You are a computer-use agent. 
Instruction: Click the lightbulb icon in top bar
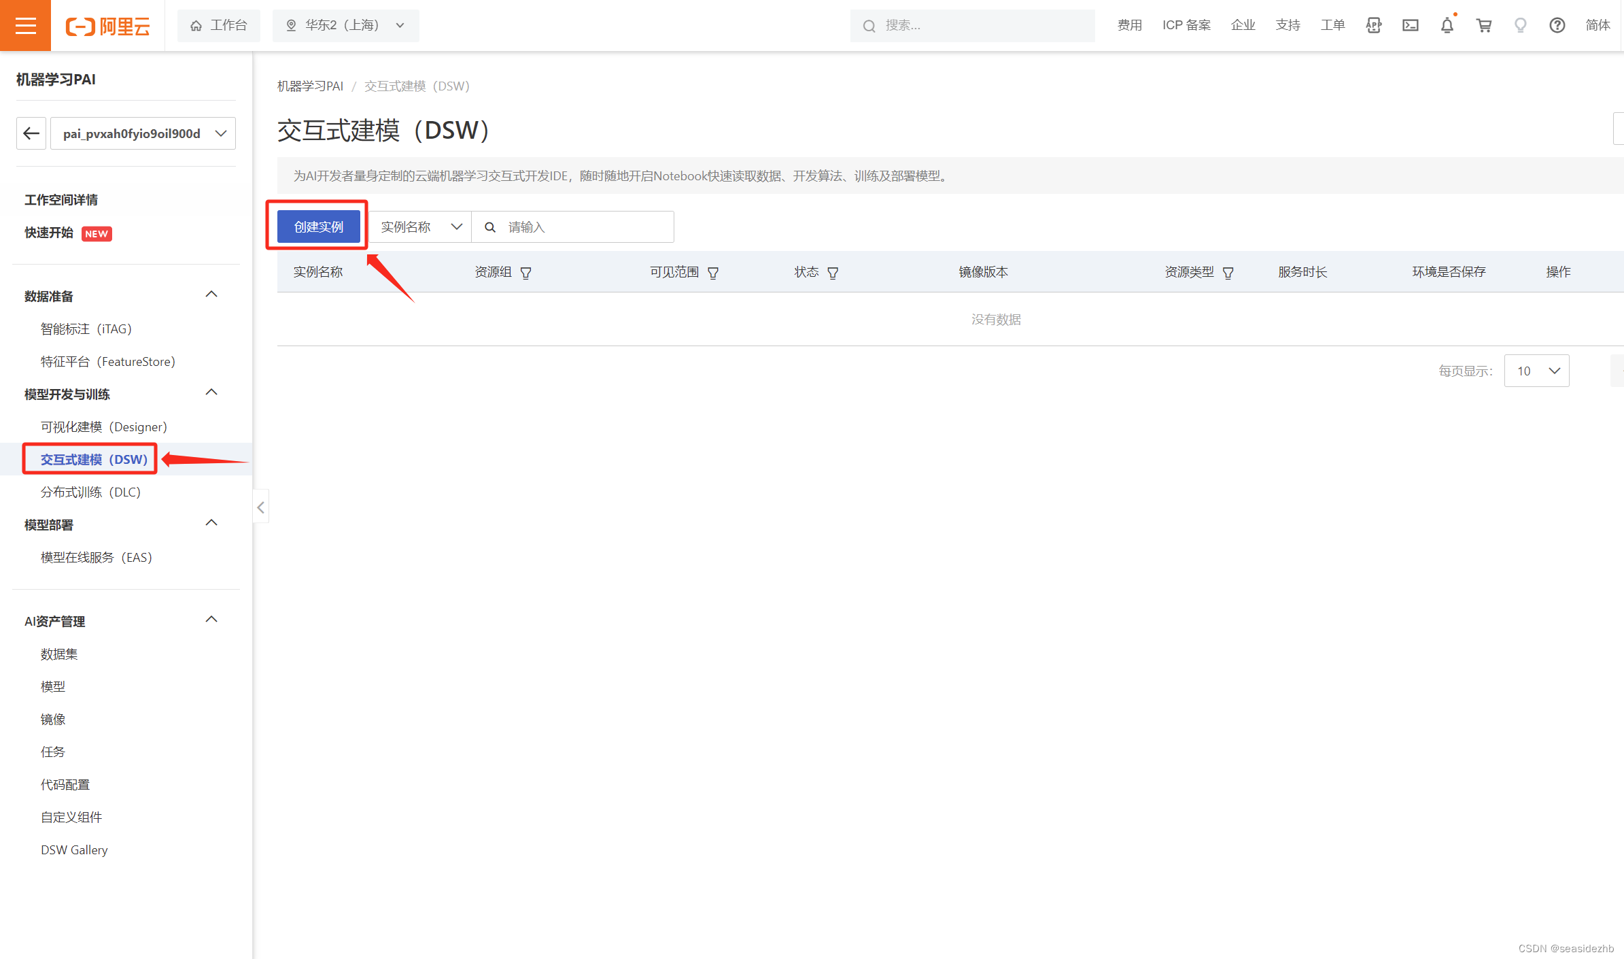tap(1520, 25)
